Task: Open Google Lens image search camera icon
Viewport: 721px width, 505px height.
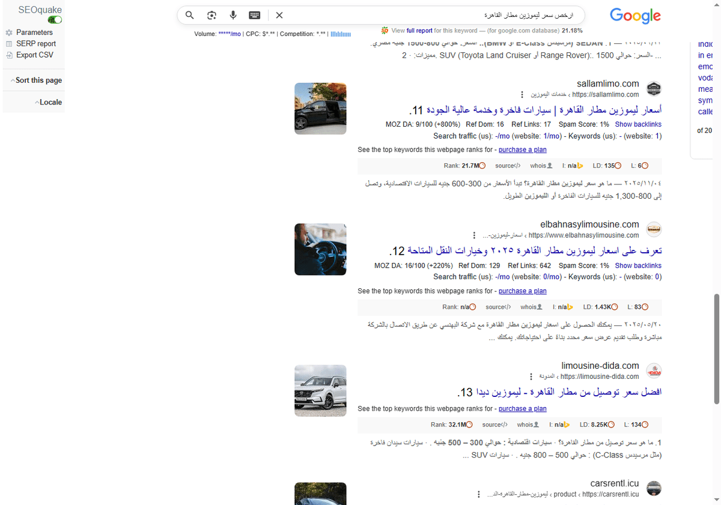Action: click(x=211, y=15)
